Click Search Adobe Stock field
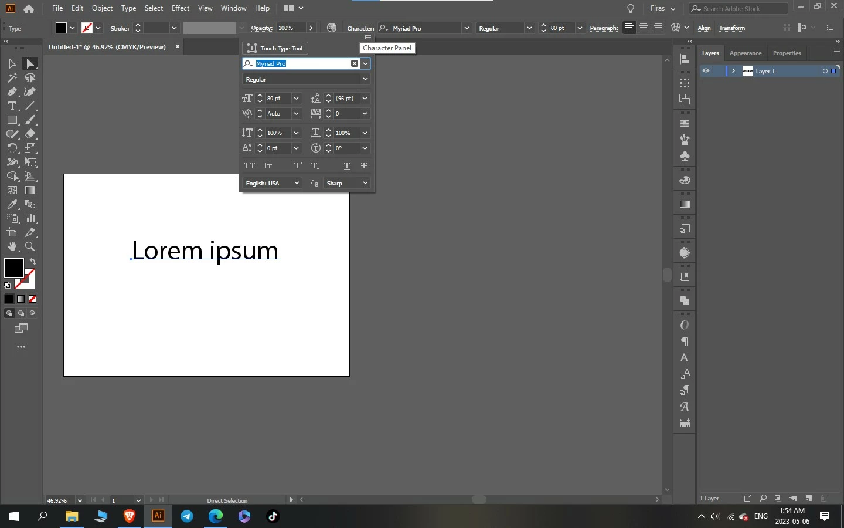The height and width of the screenshot is (528, 844). pos(738,9)
